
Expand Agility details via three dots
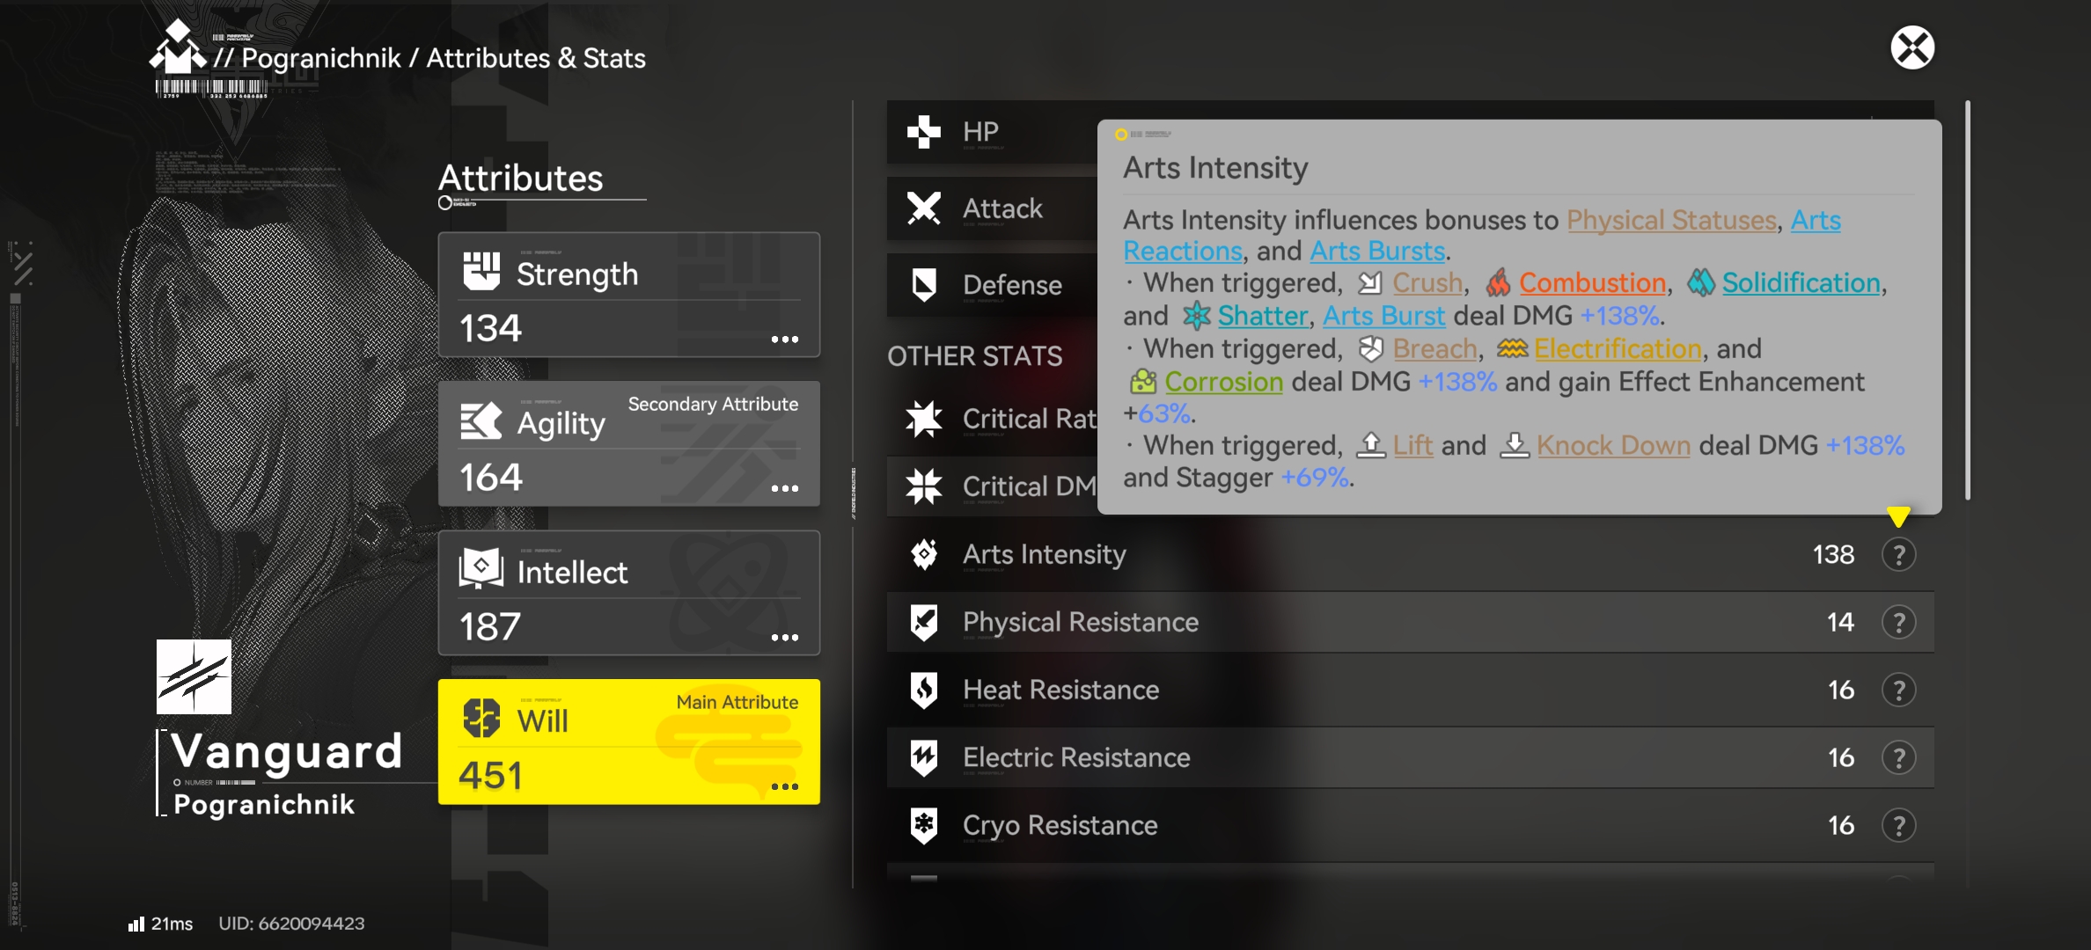tap(784, 489)
